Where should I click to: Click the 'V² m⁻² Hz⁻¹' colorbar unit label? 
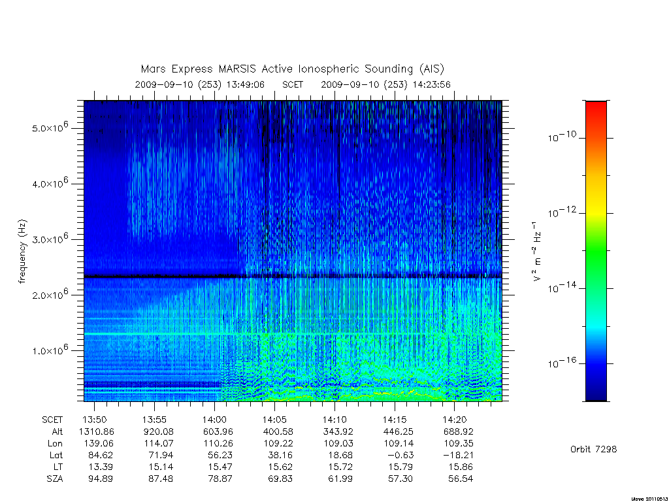tap(537, 252)
